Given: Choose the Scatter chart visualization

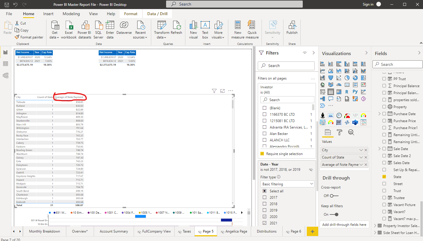Looking at the screenshot, I should (x=339, y=78).
